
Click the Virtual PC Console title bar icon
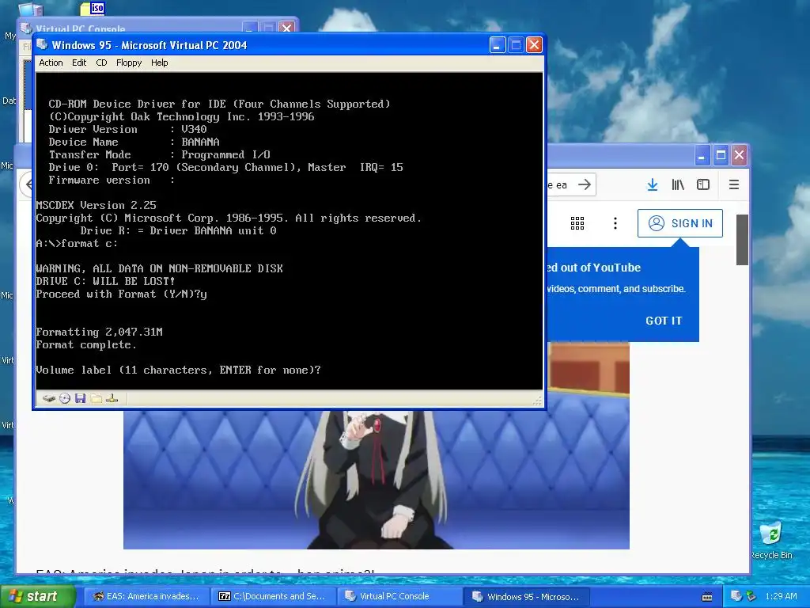tap(26, 28)
